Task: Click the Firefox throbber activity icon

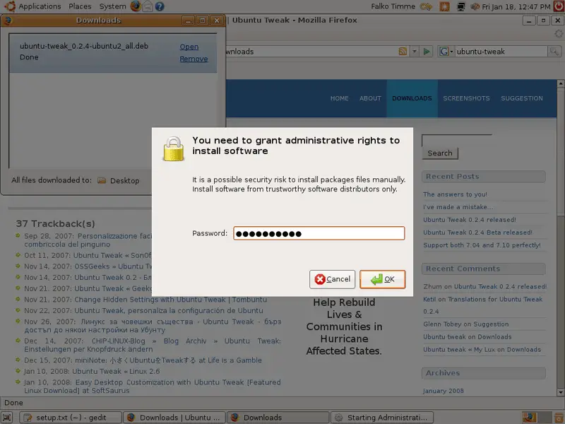Action: pyautogui.click(x=558, y=34)
